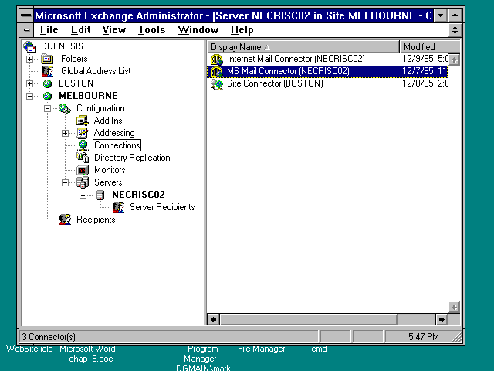Select MS Mail Connector (NECRISC02) row

327,71
